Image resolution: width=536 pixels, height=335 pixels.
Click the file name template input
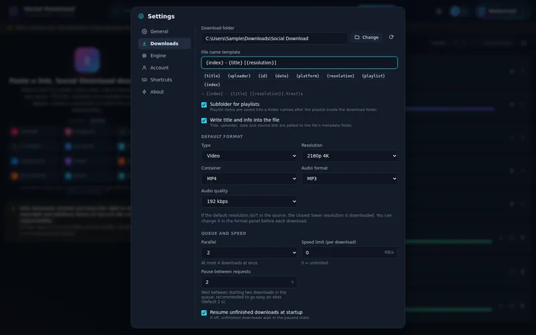(x=299, y=62)
